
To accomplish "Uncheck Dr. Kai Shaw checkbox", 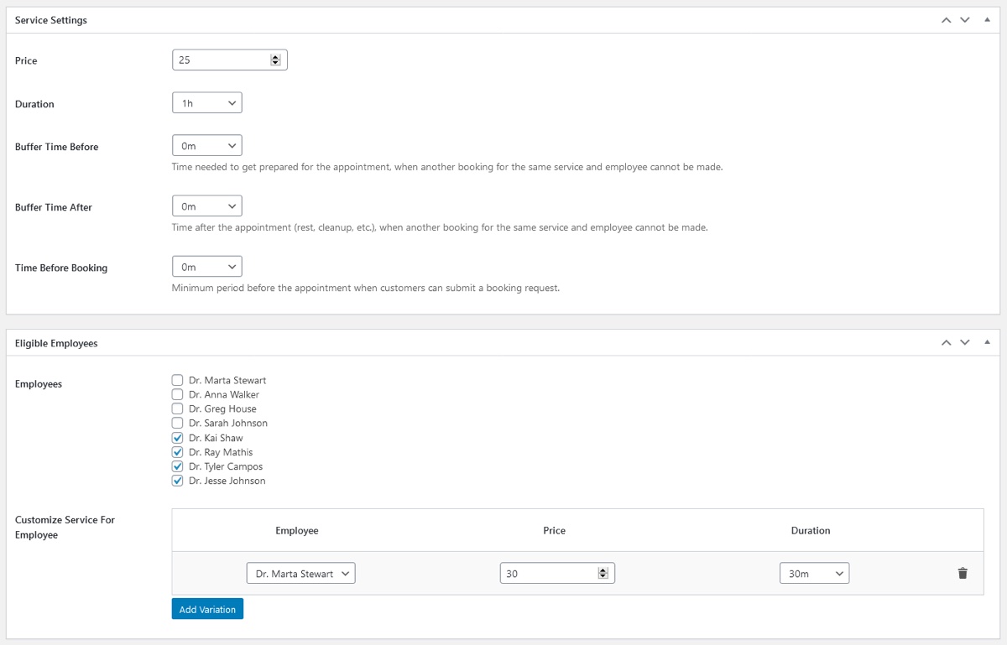I will pyautogui.click(x=177, y=438).
